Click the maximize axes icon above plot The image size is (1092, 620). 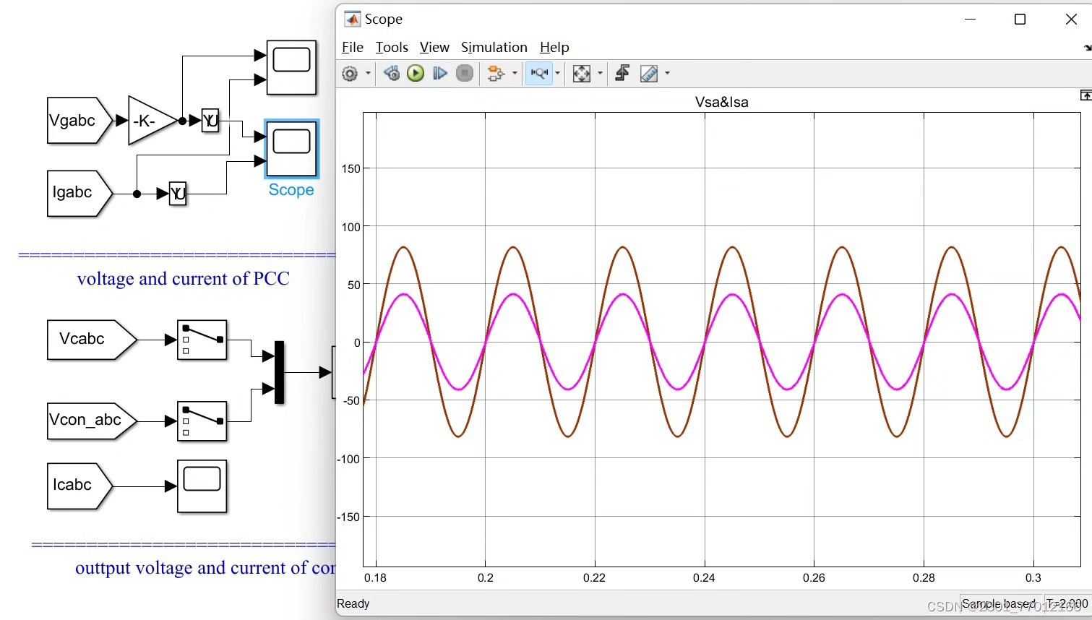[x=1085, y=95]
